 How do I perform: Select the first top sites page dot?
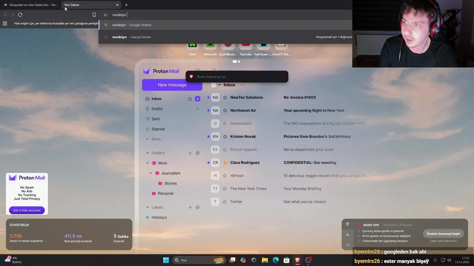[235, 62]
